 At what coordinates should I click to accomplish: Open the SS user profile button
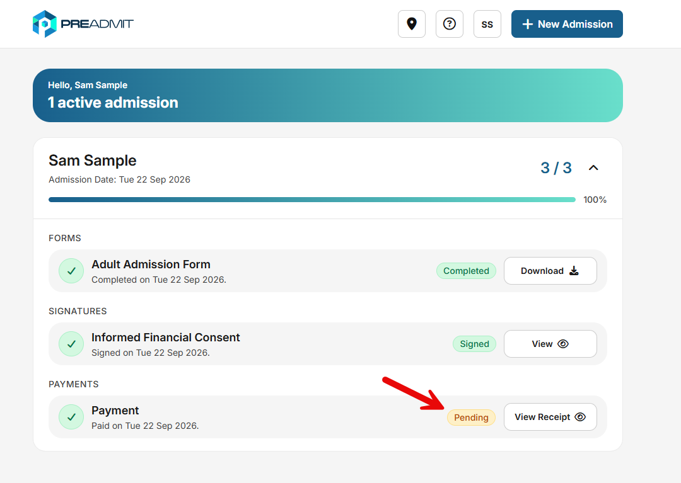click(487, 24)
